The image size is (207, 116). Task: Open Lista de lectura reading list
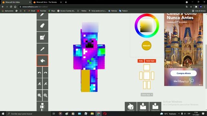click(x=199, y=11)
